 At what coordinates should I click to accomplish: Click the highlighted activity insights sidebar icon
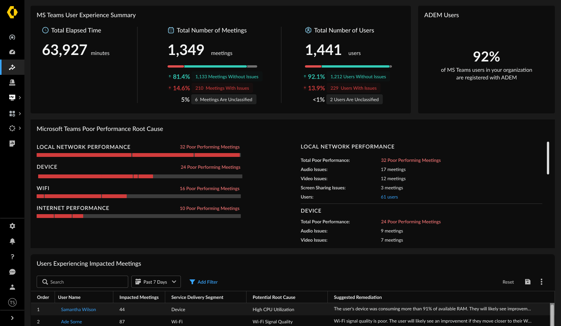(12, 67)
